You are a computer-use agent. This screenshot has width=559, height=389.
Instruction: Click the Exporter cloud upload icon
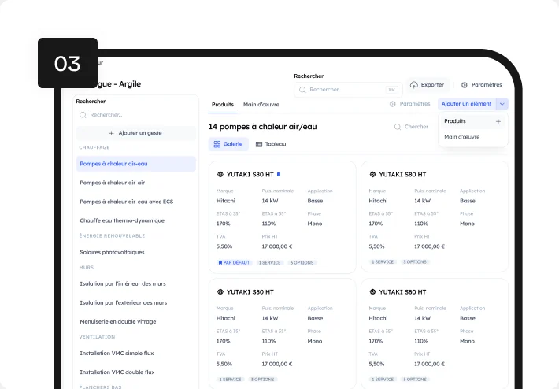[414, 85]
